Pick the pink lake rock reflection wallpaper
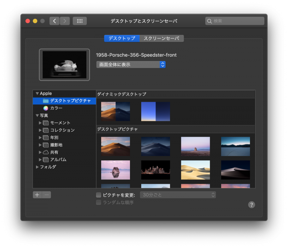Image resolution: width=288 pixels, height=248 pixels. 116,170
